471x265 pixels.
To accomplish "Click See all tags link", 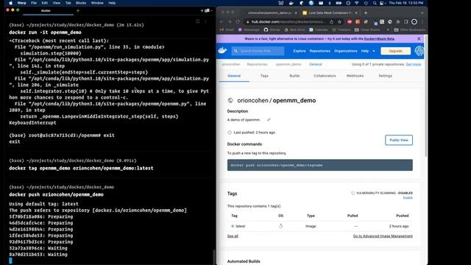I will click(x=233, y=236).
